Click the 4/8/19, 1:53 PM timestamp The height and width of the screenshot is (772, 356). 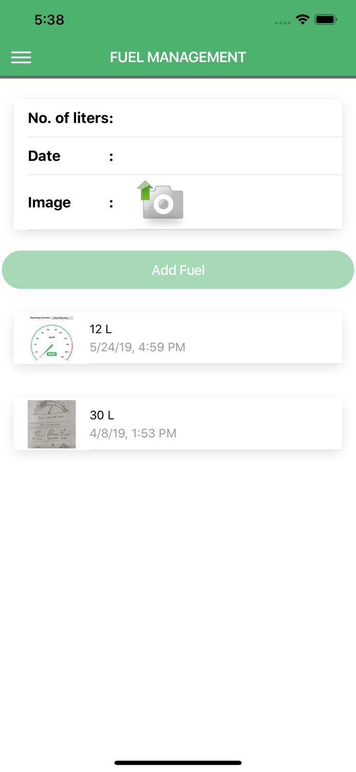[133, 433]
